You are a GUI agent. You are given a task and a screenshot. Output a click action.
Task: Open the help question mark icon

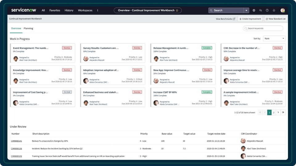pyautogui.click(x=267, y=10)
